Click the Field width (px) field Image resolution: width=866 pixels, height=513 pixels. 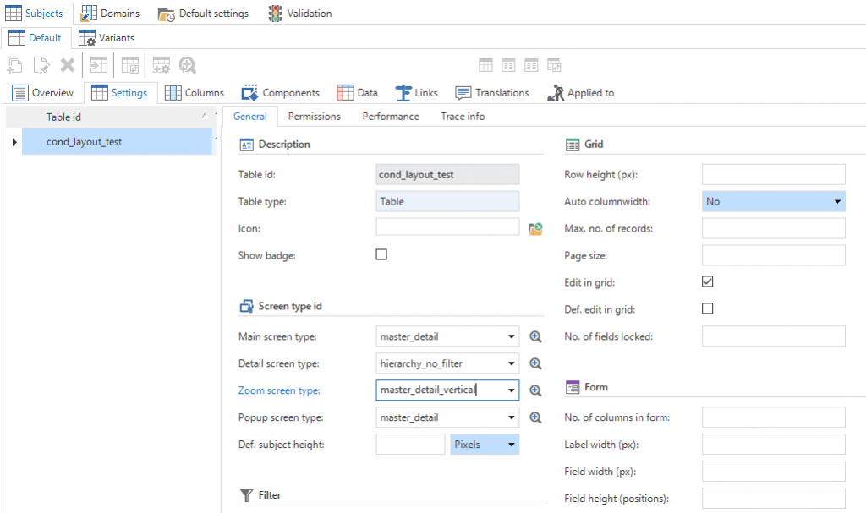pyautogui.click(x=773, y=471)
